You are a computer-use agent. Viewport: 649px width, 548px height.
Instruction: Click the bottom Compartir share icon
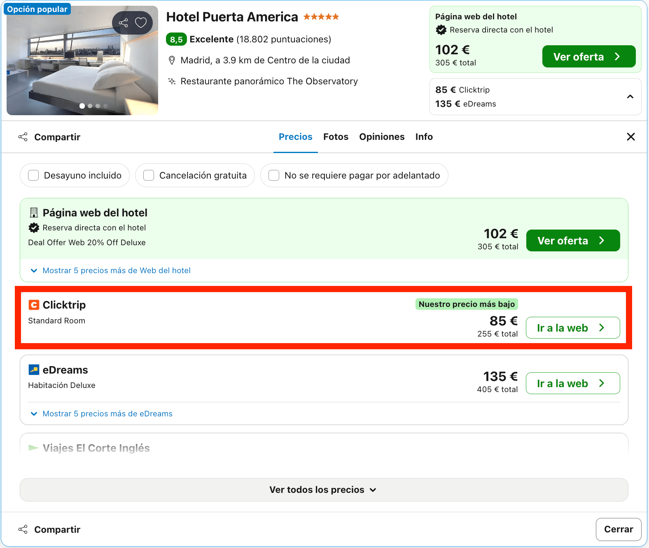coord(23,529)
